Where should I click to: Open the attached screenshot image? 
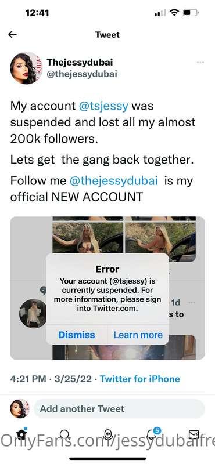[x=107, y=288]
